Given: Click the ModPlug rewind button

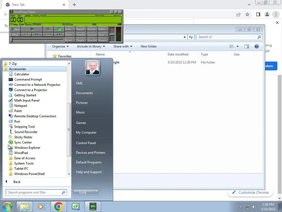Looking at the screenshot, I should [x=26, y=35].
